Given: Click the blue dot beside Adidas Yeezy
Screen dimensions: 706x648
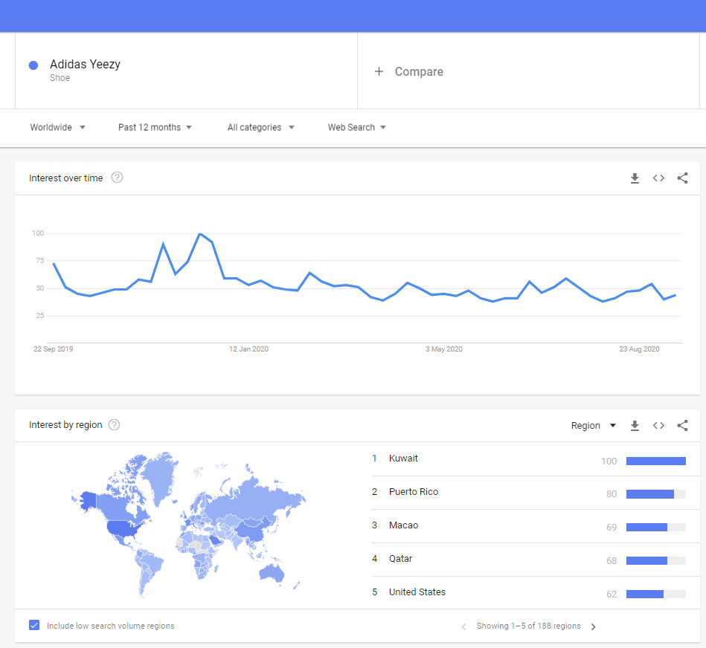Looking at the screenshot, I should click(33, 65).
